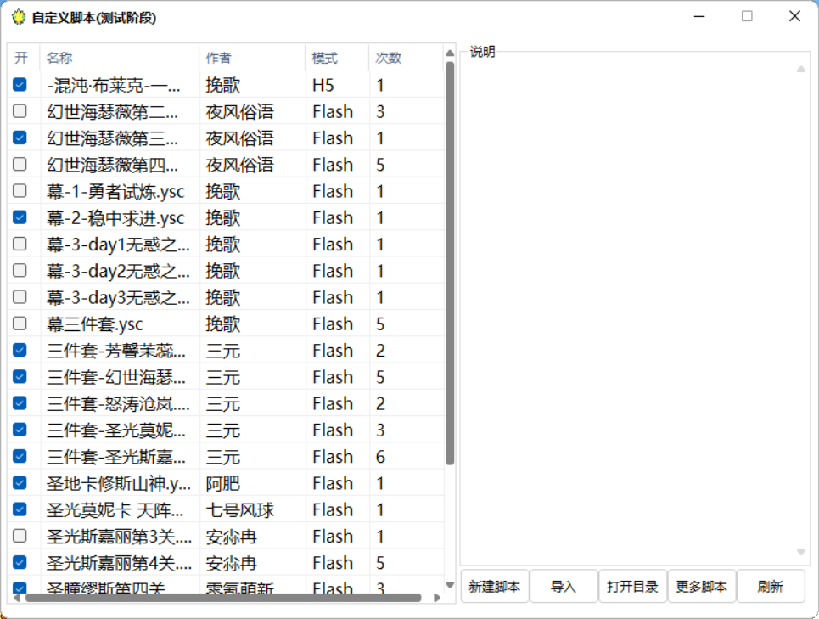The height and width of the screenshot is (619, 819).
Task: Click the list's scroll right arrow
Action: (x=437, y=598)
